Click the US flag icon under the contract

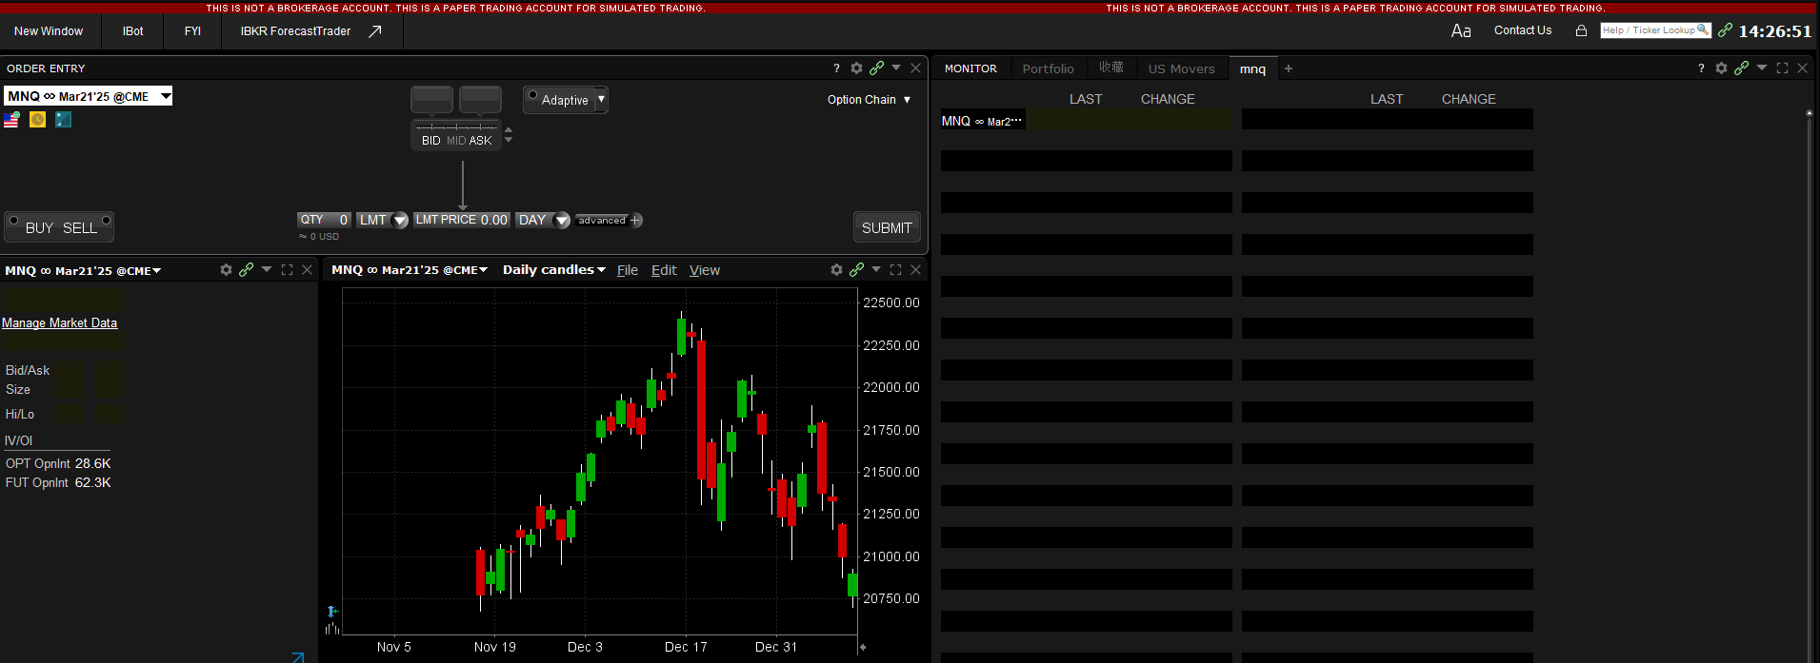(11, 120)
